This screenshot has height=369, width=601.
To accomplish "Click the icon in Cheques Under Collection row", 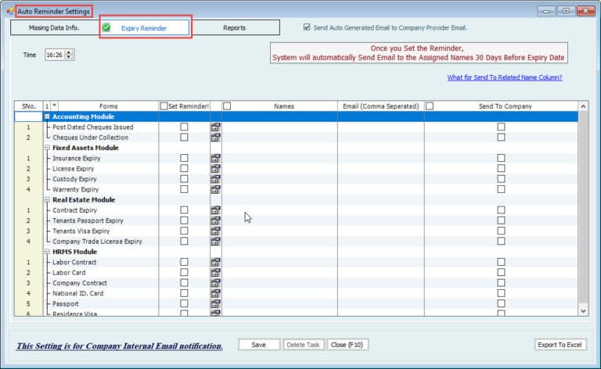I will (x=215, y=138).
